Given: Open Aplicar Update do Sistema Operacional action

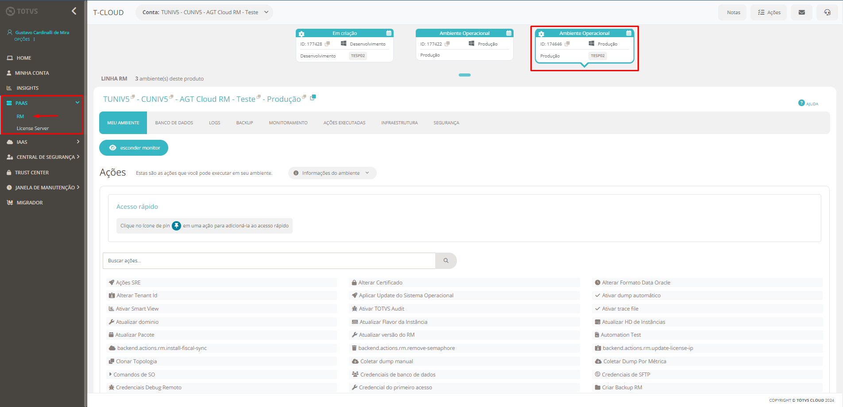Looking at the screenshot, I should click(464, 296).
